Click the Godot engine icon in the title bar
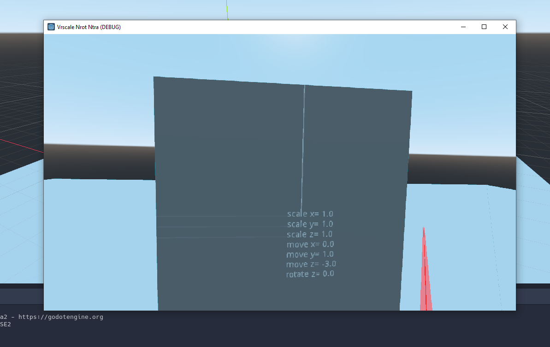Image resolution: width=550 pixels, height=347 pixels. coord(51,27)
